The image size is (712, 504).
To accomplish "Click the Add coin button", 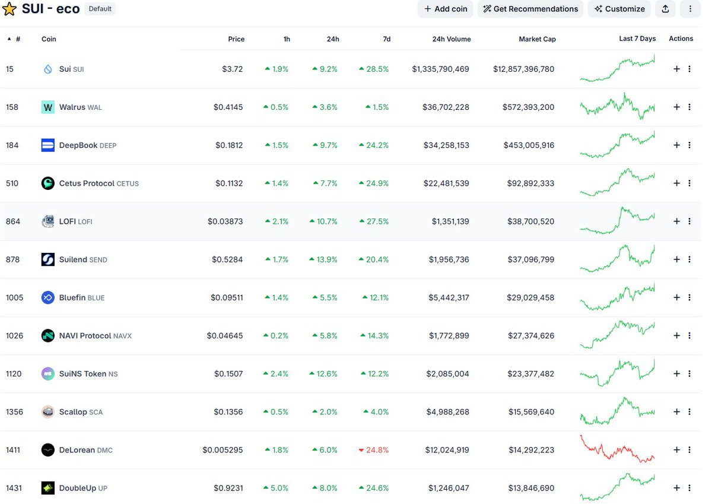I will [x=446, y=9].
